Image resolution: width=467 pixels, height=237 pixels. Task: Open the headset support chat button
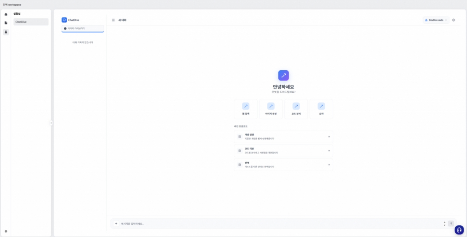[x=459, y=229]
